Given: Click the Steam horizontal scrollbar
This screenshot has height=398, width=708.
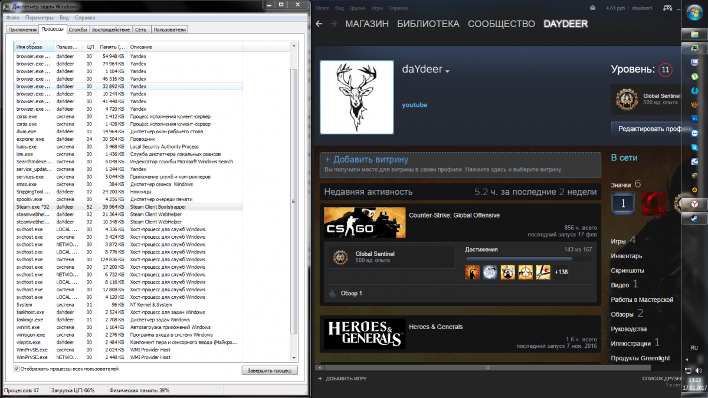Looking at the screenshot, I should (x=488, y=367).
